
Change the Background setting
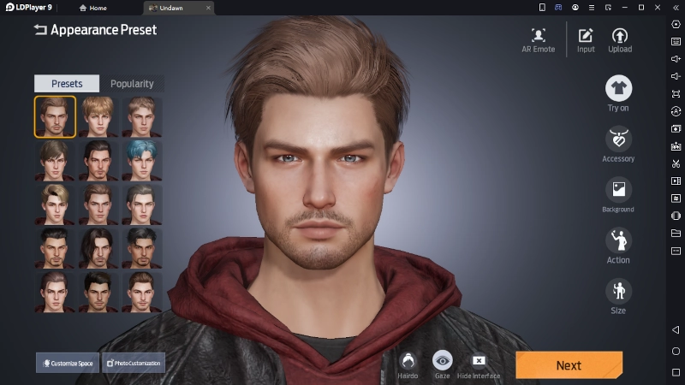618,195
